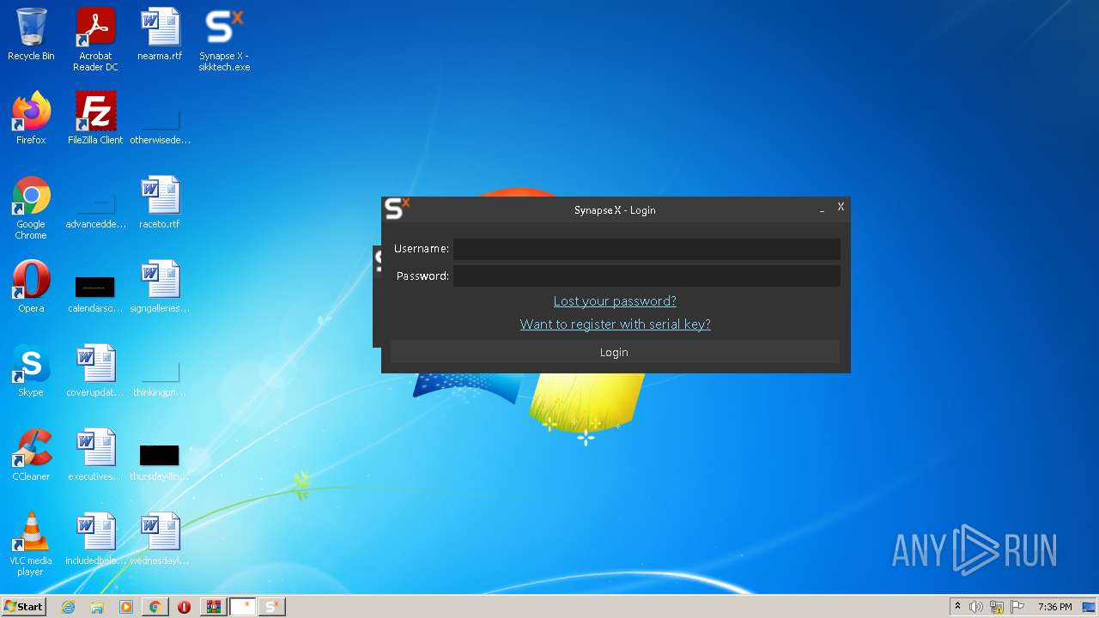This screenshot has height=618, width=1099.
Task: Open WinRAR from the taskbar
Action: point(213,607)
